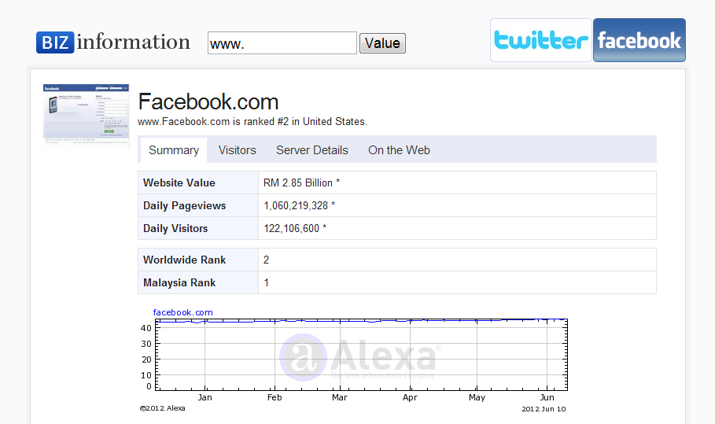Click the Feb label on chart axis

click(275, 397)
